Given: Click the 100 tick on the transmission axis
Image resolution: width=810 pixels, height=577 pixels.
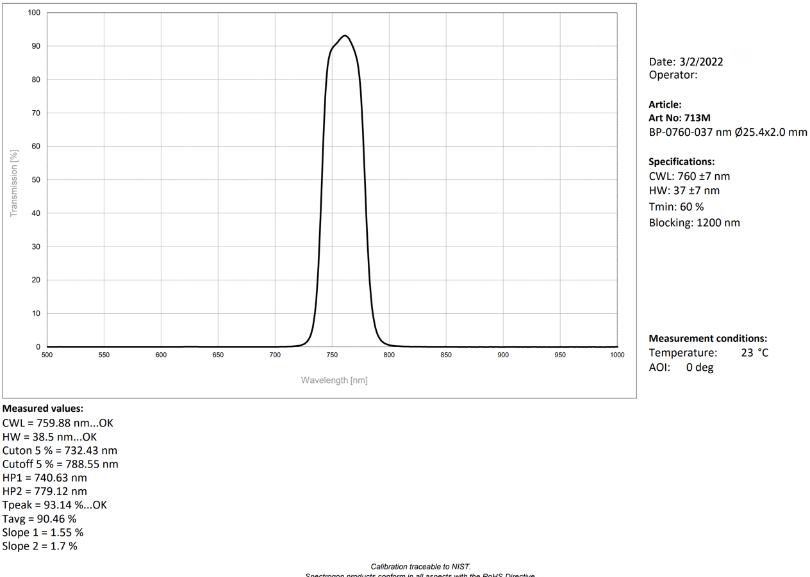Looking at the screenshot, I should coord(34,13).
